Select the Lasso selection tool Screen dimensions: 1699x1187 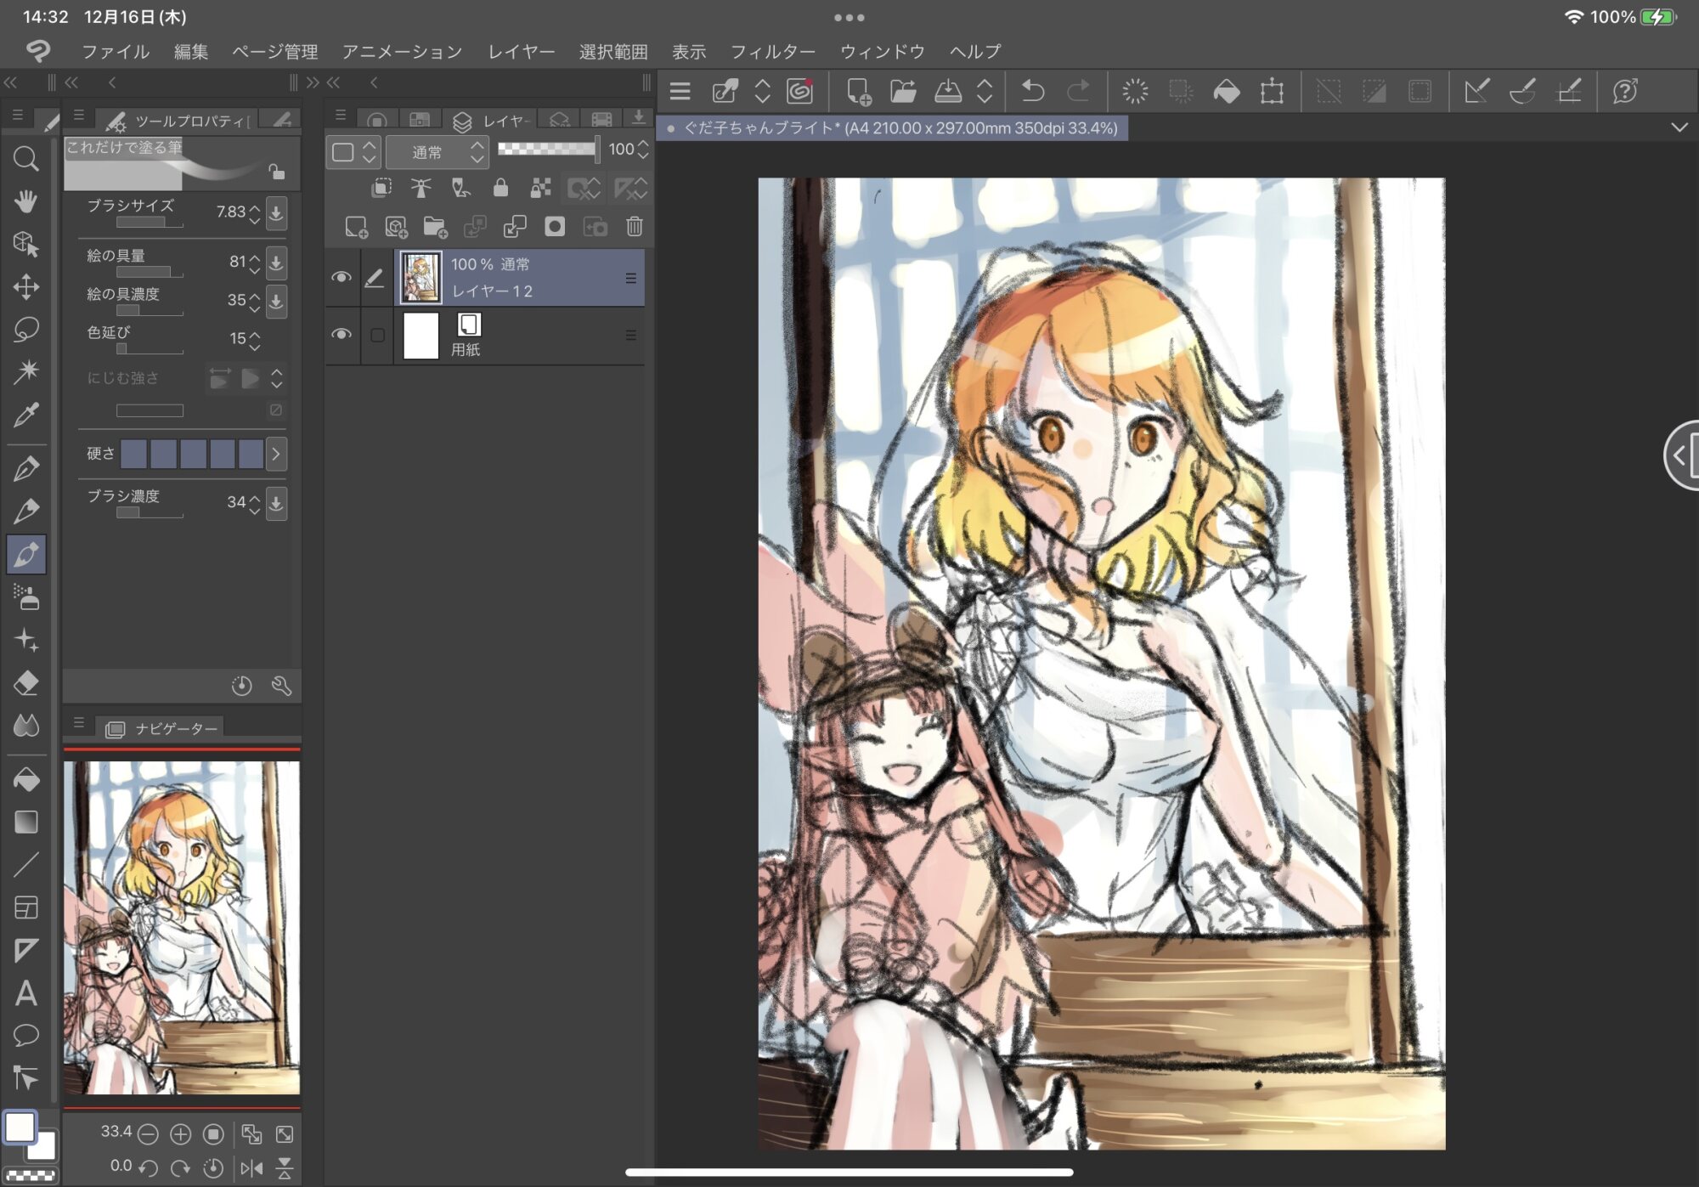pos(25,329)
